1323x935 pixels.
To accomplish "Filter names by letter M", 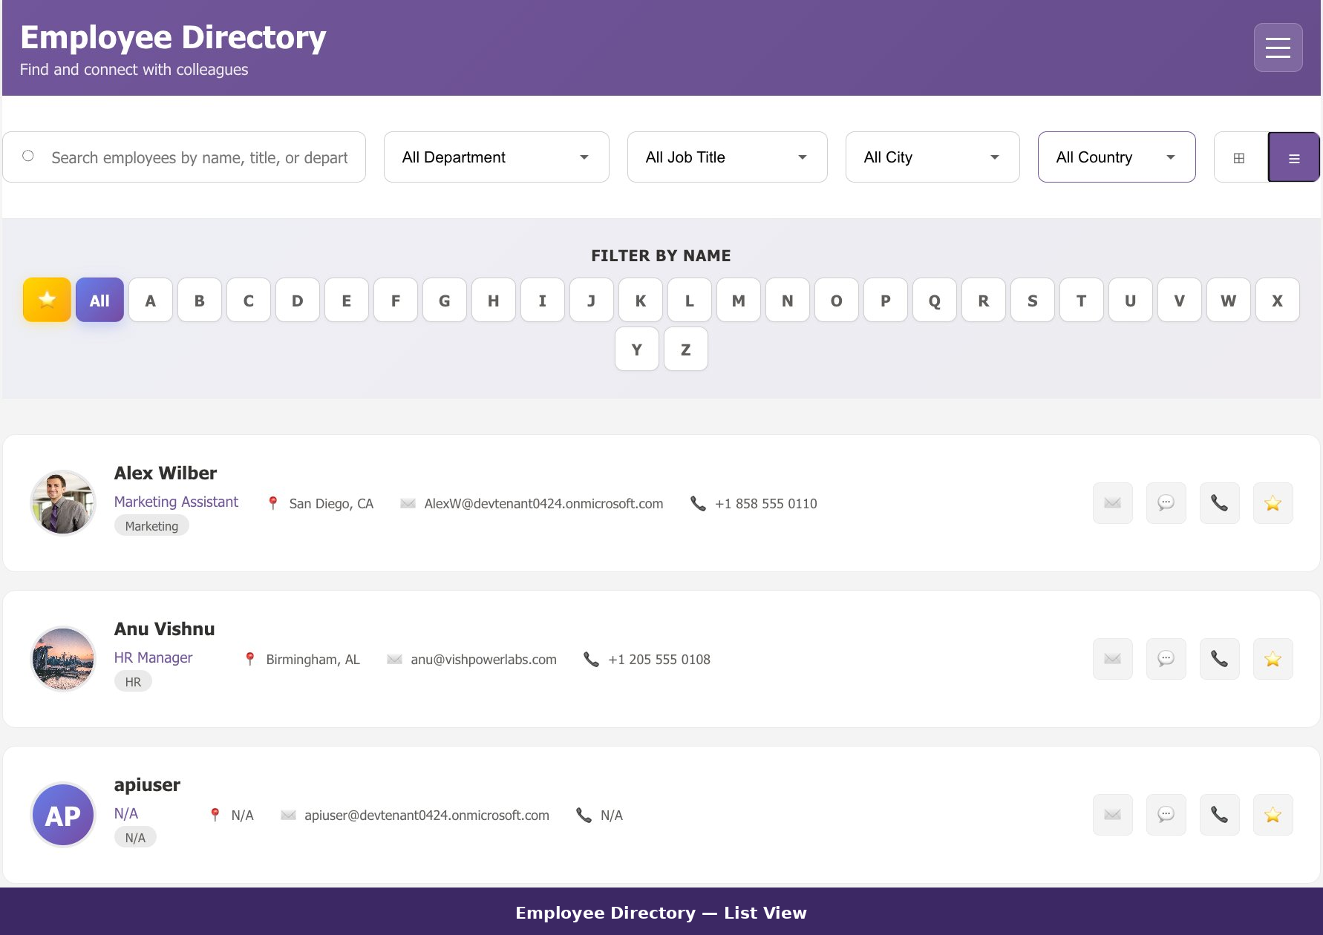I will click(x=739, y=300).
